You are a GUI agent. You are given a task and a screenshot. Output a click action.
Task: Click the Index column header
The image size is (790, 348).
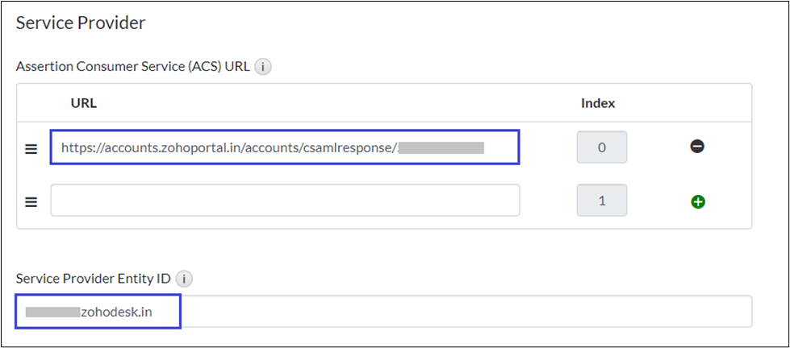tap(598, 103)
